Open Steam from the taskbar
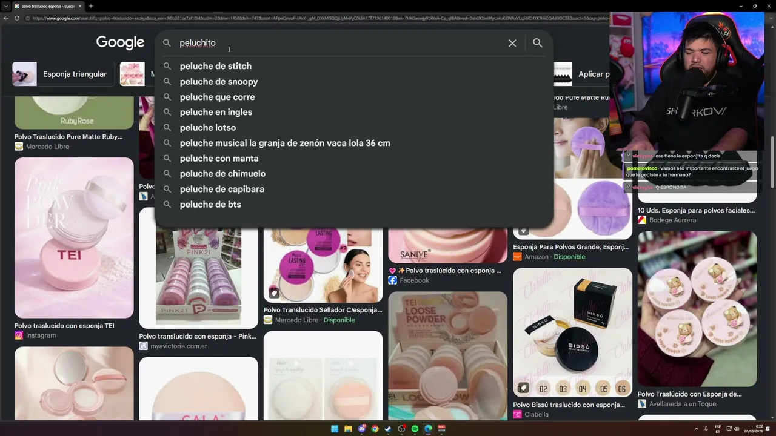This screenshot has width=776, height=436. tap(388, 429)
